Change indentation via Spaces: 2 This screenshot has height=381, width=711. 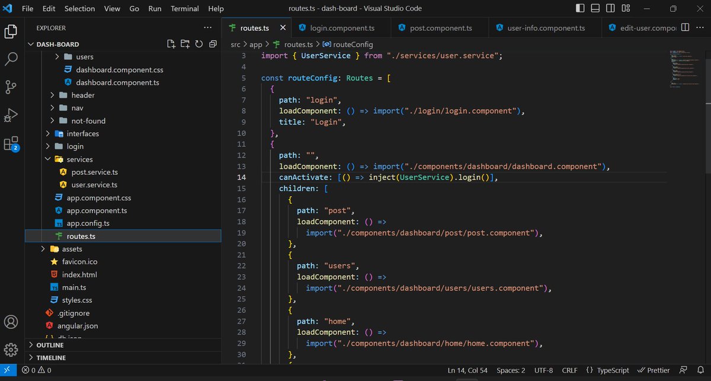511,370
